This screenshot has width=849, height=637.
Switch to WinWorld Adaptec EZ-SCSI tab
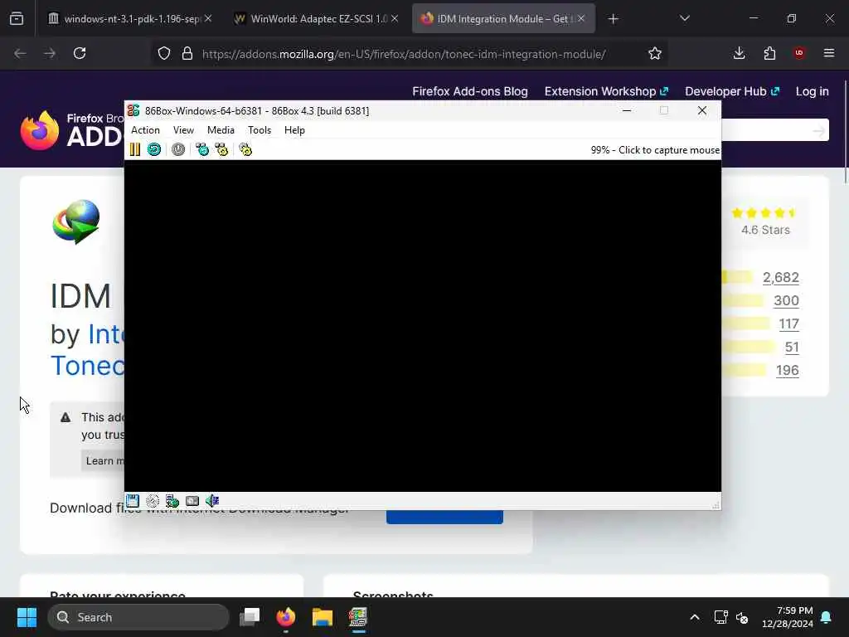pos(318,18)
